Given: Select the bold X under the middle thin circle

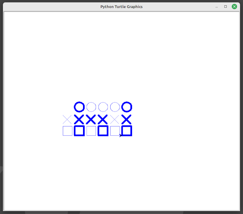Looking at the screenshot, I should tap(103, 119).
